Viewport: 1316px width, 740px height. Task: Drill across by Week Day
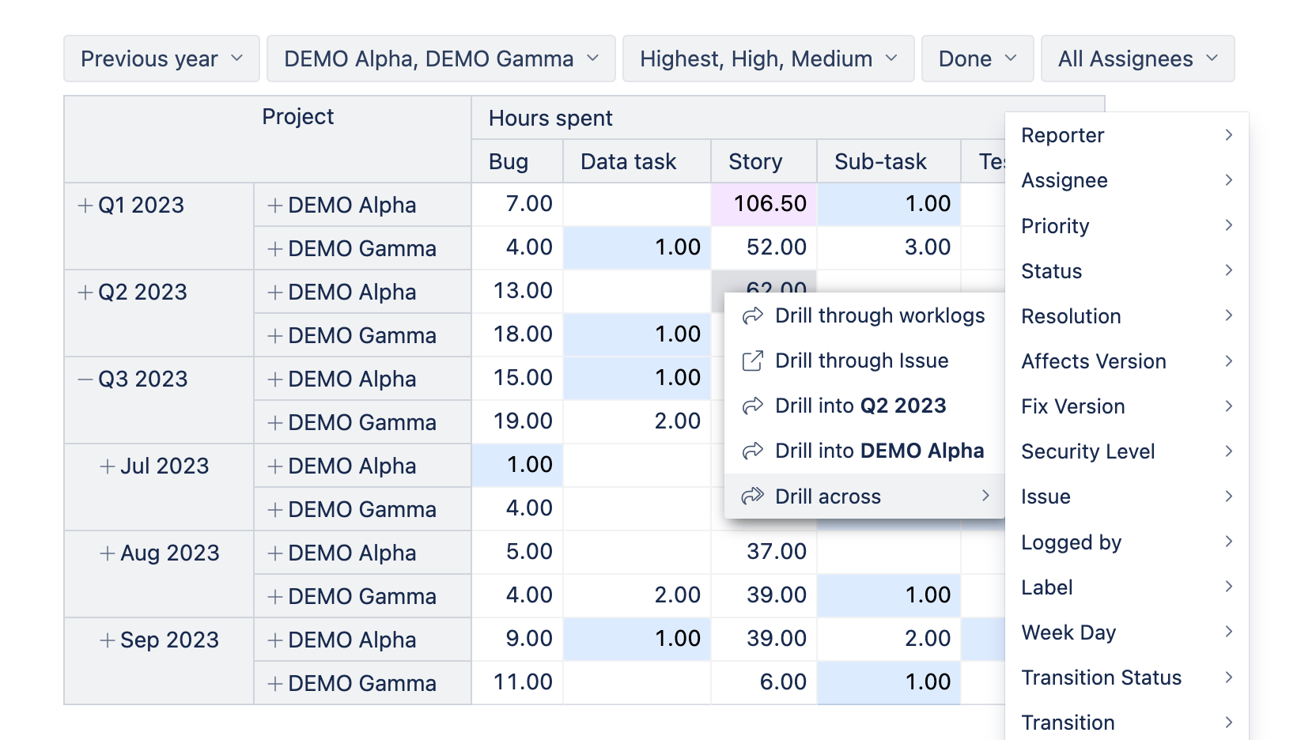point(1127,632)
